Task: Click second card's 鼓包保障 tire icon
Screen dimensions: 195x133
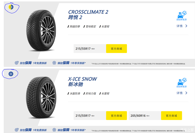Action: 17,130
